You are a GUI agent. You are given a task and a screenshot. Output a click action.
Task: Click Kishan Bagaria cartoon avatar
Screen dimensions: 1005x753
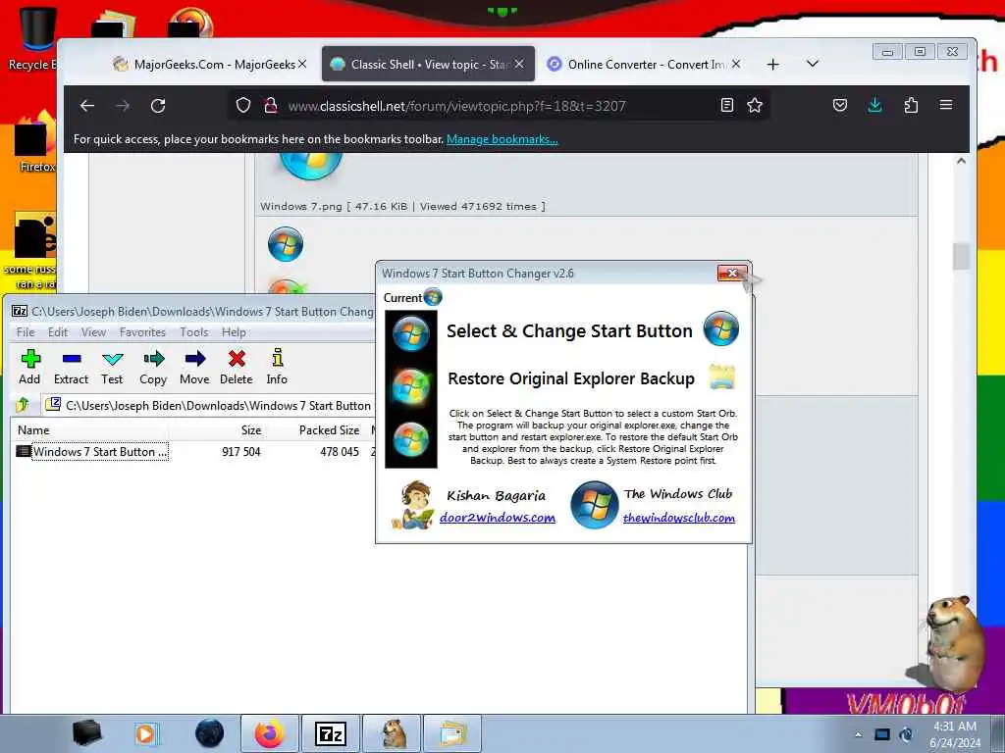[413, 505]
